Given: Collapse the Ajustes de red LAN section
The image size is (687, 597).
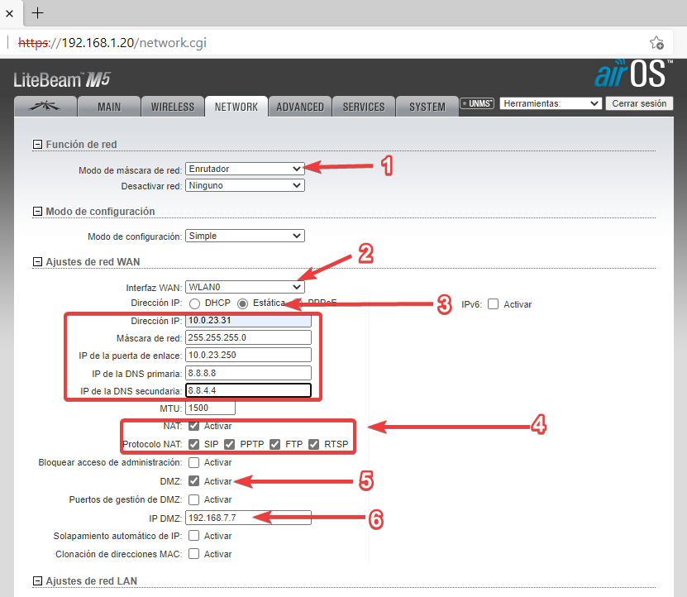Looking at the screenshot, I should [x=37, y=580].
